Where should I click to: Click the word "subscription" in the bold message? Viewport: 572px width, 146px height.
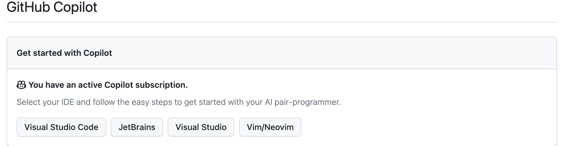click(161, 85)
